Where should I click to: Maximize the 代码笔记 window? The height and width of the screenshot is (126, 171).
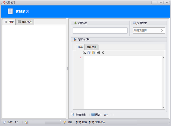point(160,3)
